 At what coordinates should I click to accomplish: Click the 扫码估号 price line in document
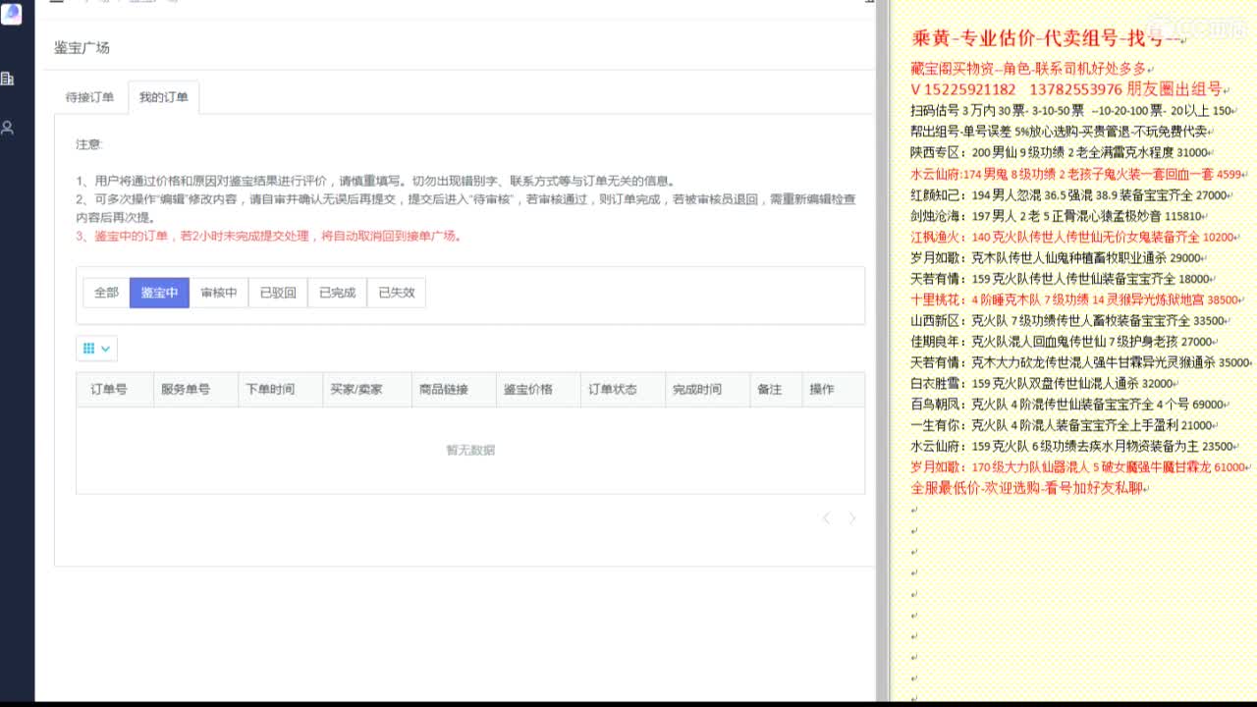pos(1072,110)
